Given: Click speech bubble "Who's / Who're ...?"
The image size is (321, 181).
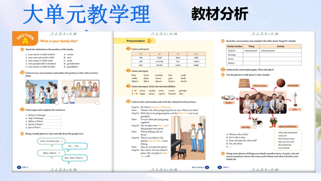Looking at the screenshot, I should click(51, 153).
